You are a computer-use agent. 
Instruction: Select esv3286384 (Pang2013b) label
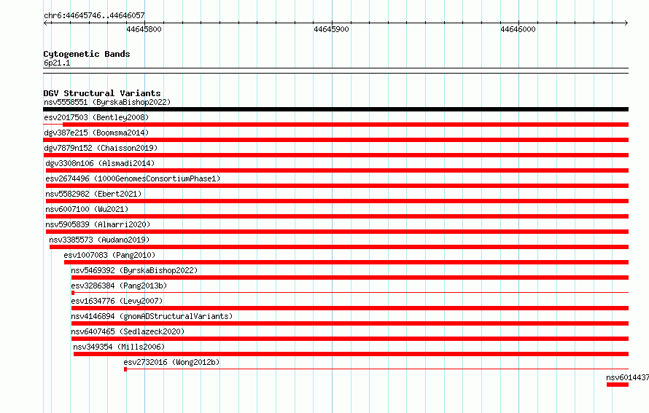click(x=119, y=286)
